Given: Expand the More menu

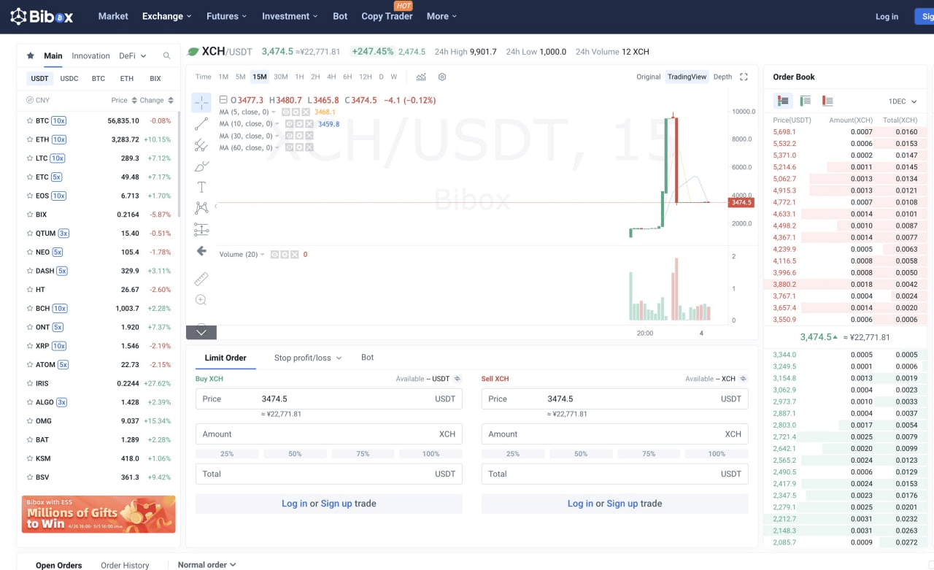Looking at the screenshot, I should point(442,16).
